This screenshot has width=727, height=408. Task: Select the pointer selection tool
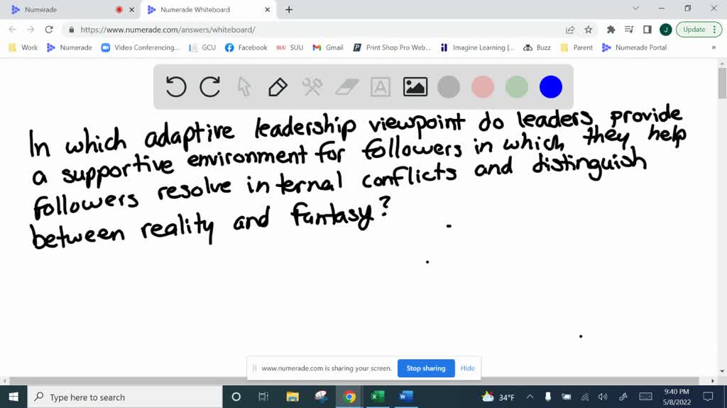[244, 87]
